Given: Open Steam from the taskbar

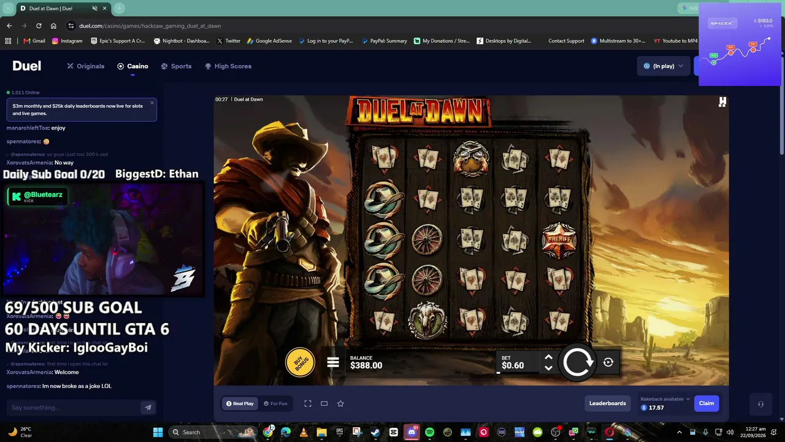Looking at the screenshot, I should (375, 432).
